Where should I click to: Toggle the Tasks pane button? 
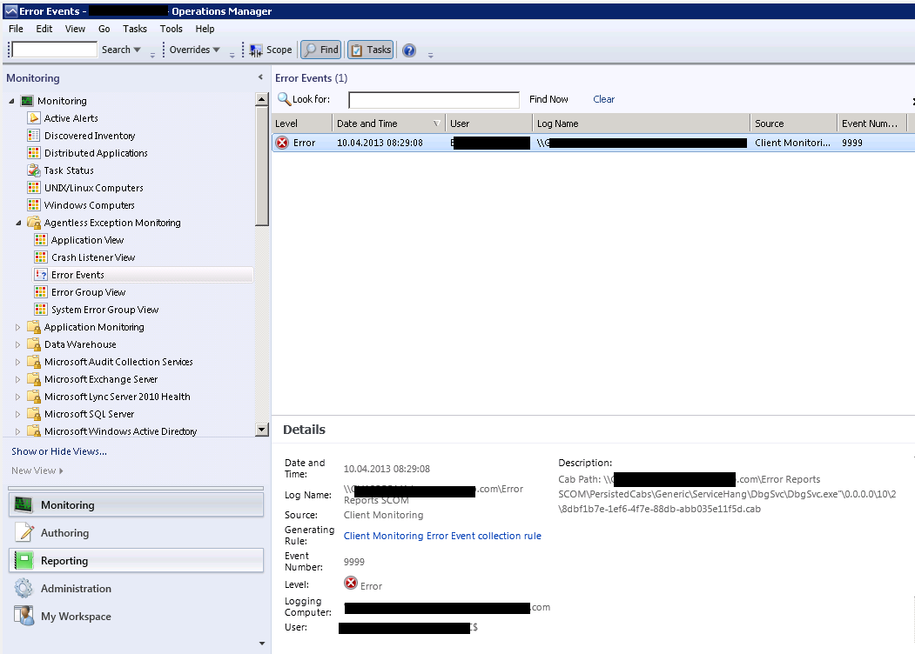370,50
